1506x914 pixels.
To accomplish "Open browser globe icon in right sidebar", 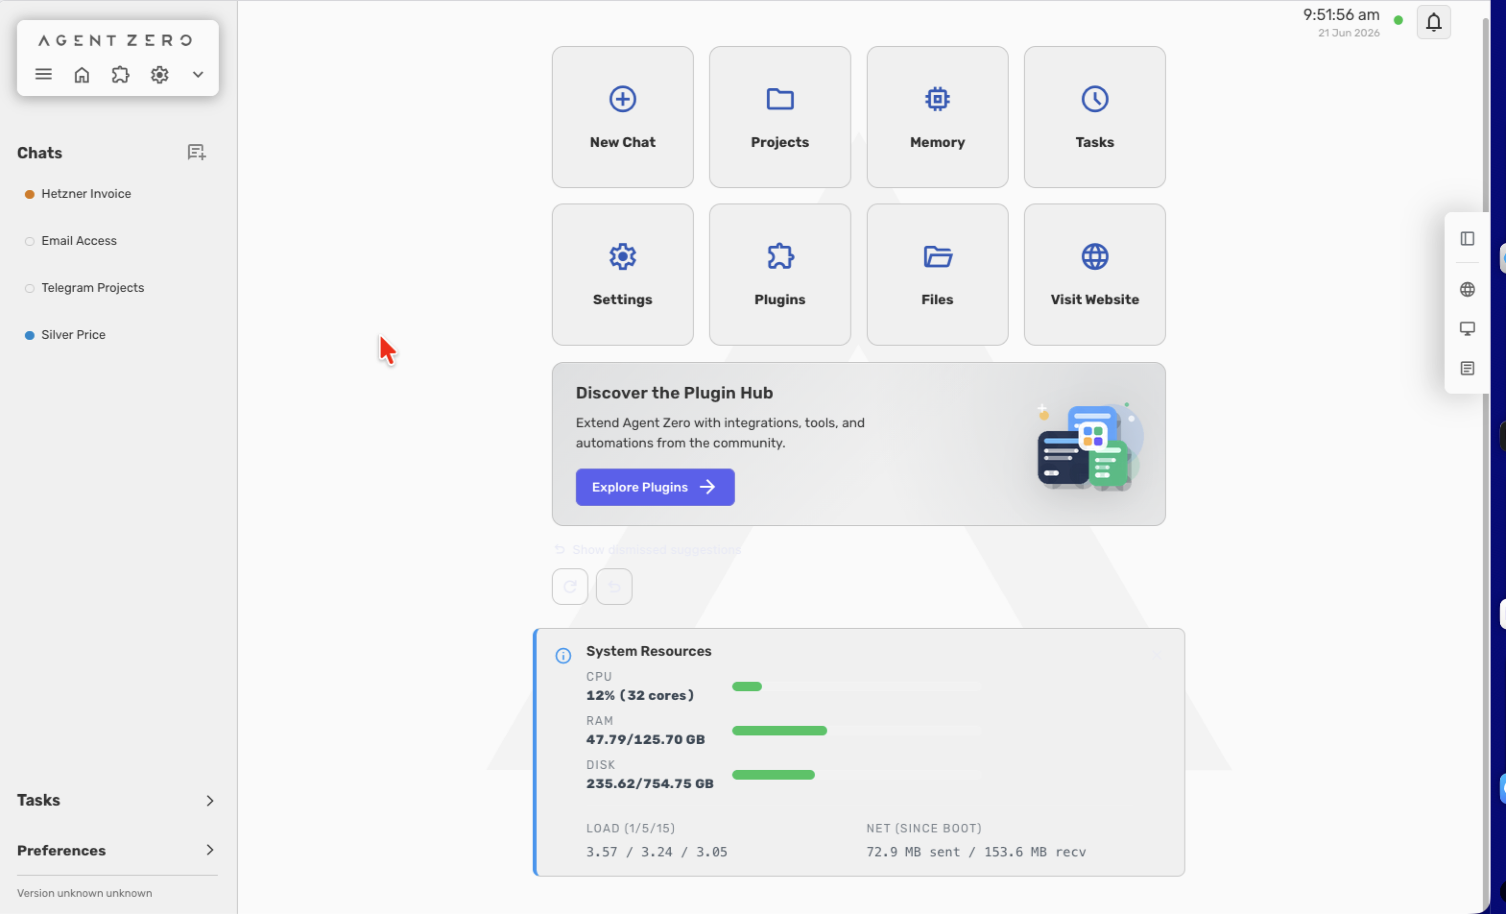I will pyautogui.click(x=1467, y=289).
